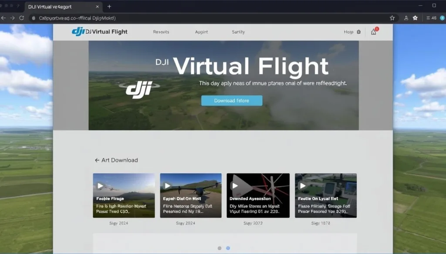
Task: Play the Eppeh Dist On Melt video
Action: click(x=168, y=186)
